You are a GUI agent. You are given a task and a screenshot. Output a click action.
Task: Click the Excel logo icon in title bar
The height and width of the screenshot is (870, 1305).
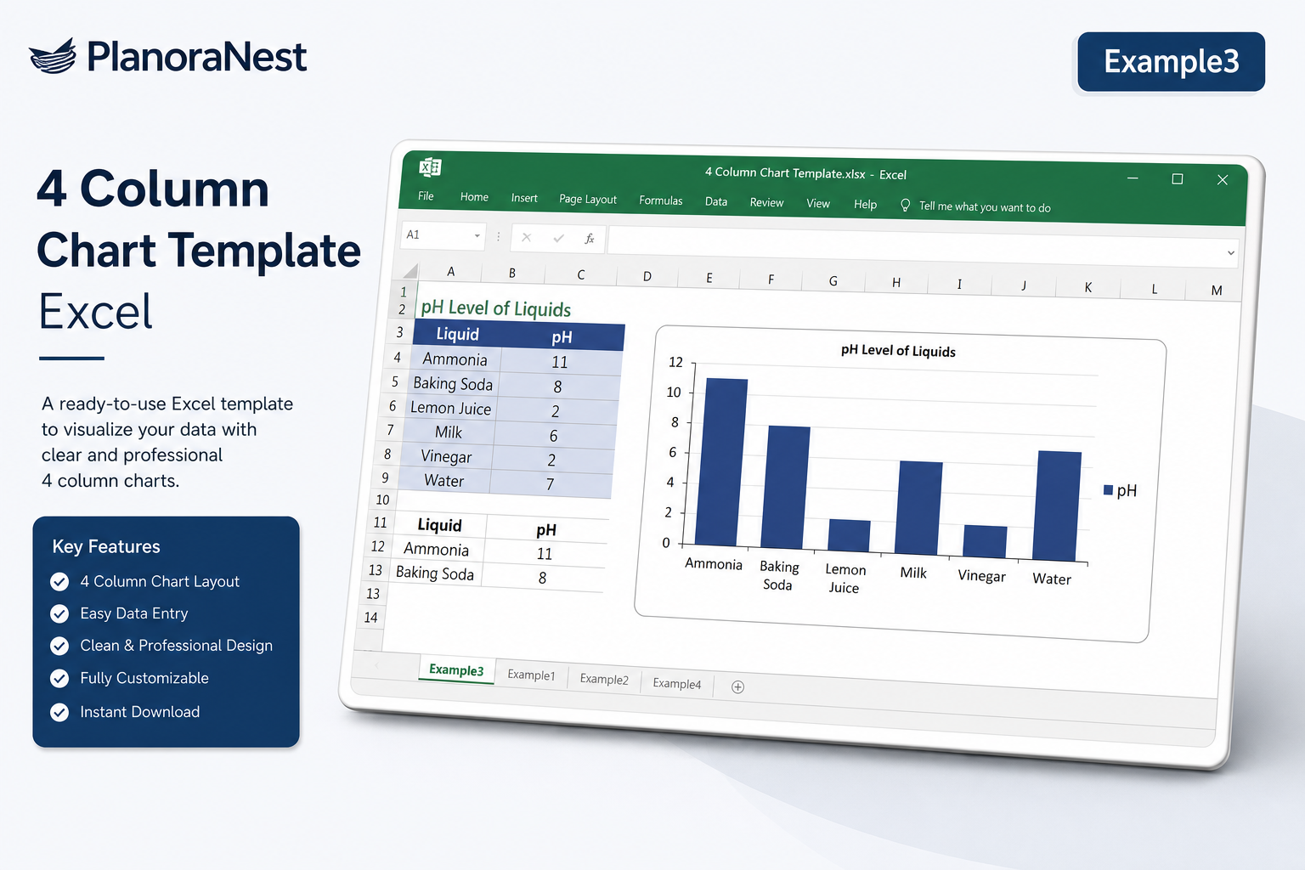pos(430,167)
